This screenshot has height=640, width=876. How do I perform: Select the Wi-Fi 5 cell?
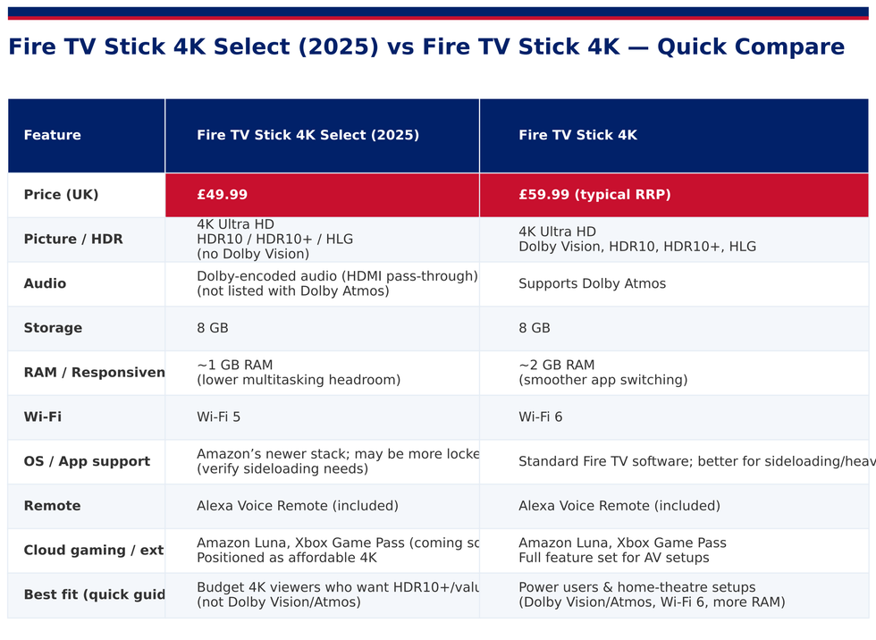(x=217, y=417)
